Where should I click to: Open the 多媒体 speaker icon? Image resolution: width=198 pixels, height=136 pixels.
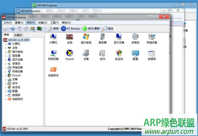click(x=135, y=37)
